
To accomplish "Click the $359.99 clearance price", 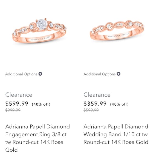I will [x=95, y=103].
